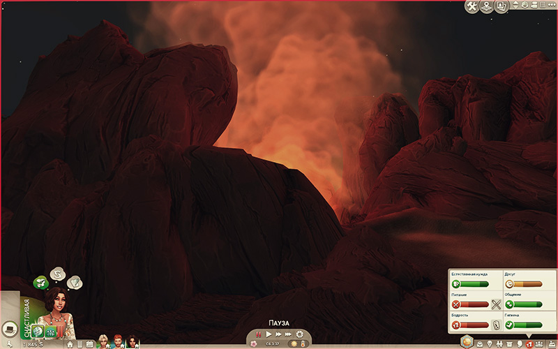Click the bed icon beside the Бодрость bar
Screen dimensions: 558x349
coord(496,325)
